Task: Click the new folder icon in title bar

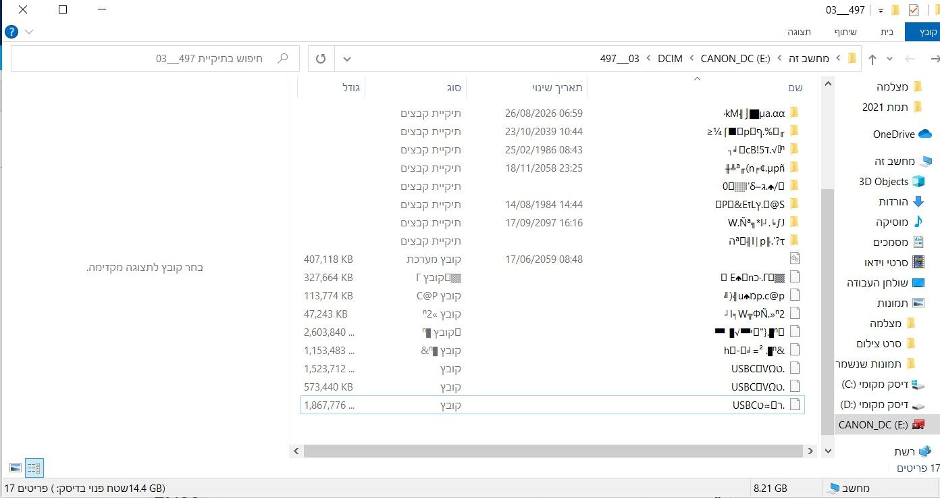Action: point(896,10)
